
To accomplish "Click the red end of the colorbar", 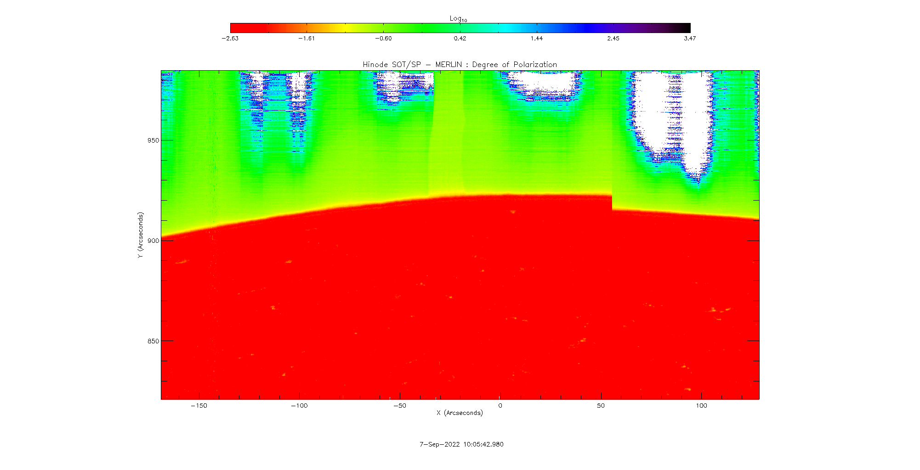I will [x=239, y=28].
